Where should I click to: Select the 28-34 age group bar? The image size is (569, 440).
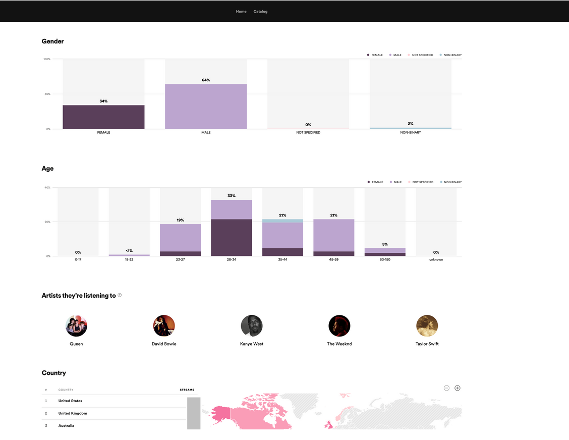(x=232, y=228)
